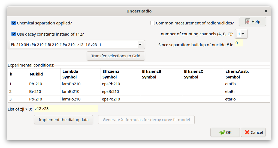Enable 'Common measurement of radionuclides?' checkbox

pyautogui.click(x=152, y=23)
